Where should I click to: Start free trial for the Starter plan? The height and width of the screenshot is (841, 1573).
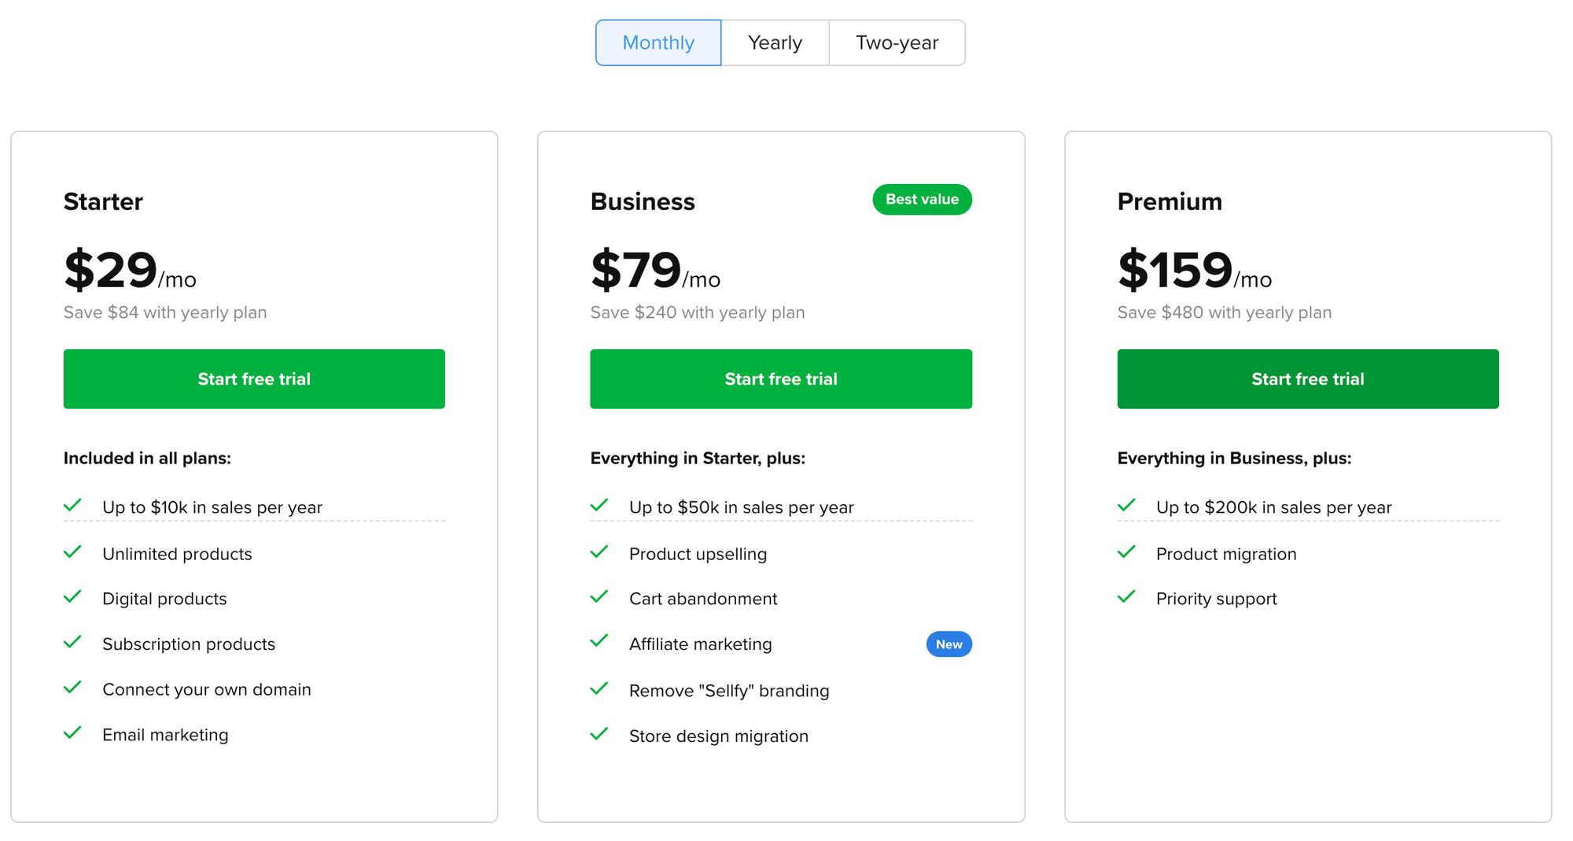[x=253, y=378]
